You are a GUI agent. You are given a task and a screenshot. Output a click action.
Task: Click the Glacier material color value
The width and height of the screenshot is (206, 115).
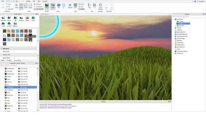pos(24,77)
